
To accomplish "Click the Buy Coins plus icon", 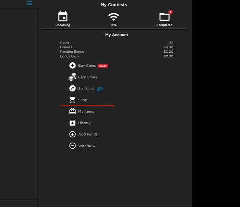I will [x=72, y=66].
